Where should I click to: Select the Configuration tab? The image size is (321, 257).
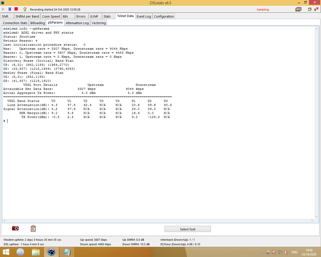pyautogui.click(x=164, y=16)
